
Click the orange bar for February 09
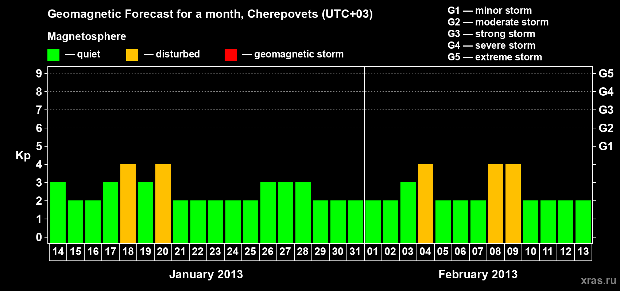513,203
